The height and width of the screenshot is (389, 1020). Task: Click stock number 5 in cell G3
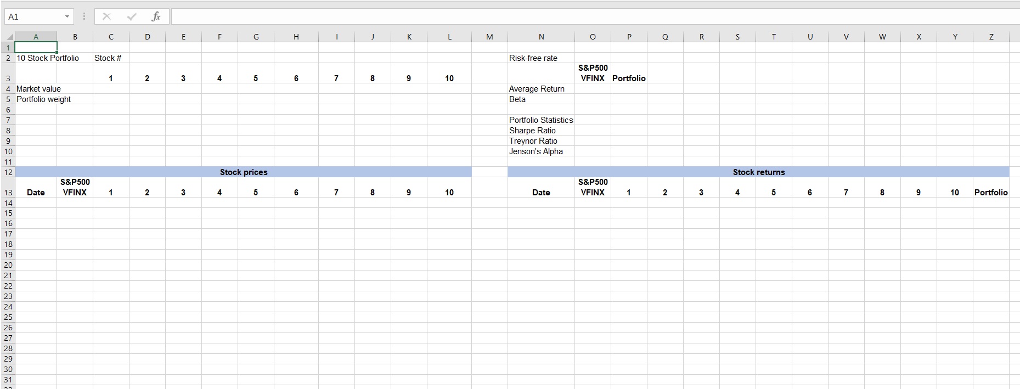coord(256,73)
